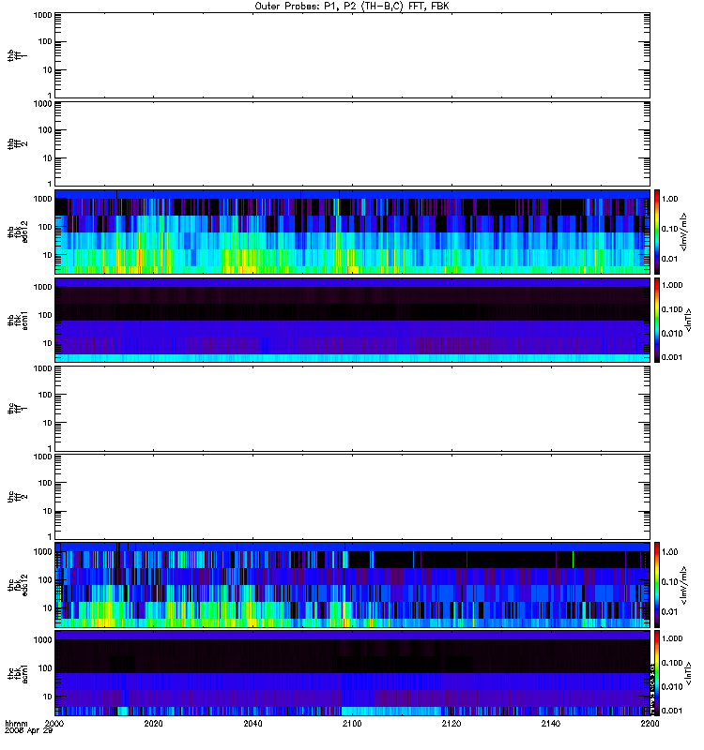Select the 2200 time tick label

[650, 724]
